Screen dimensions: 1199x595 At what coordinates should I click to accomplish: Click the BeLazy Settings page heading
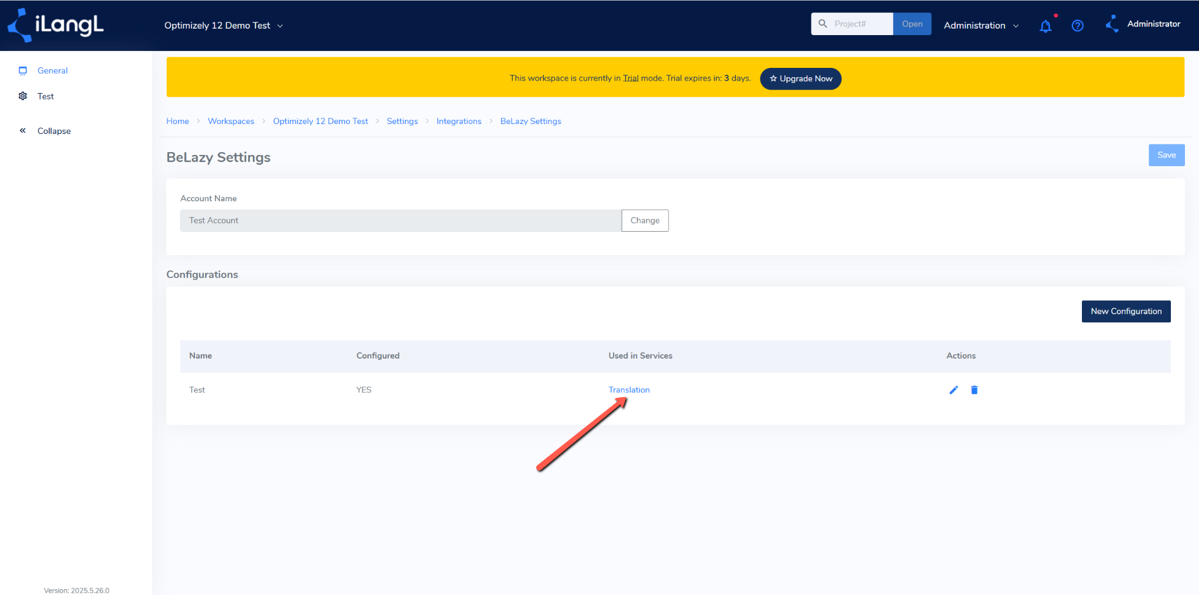coord(218,157)
